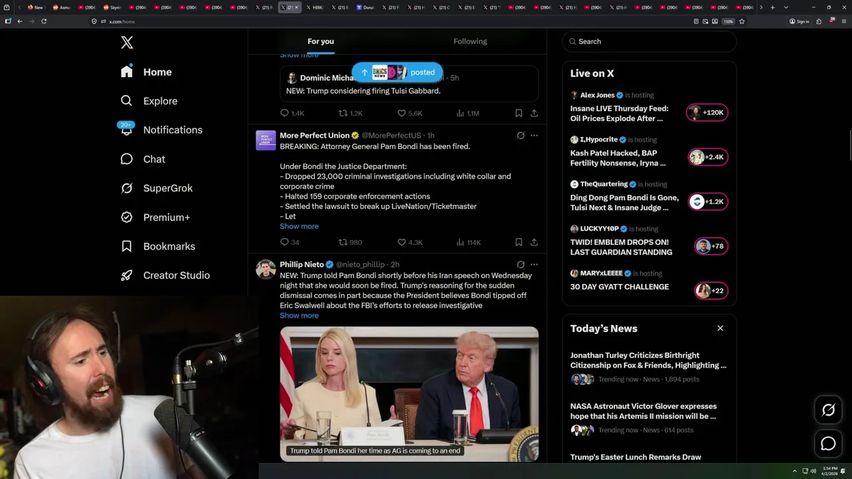Join MARYxLEEEE live with +22 listeners
This screenshot has height=479, width=852.
[712, 291]
